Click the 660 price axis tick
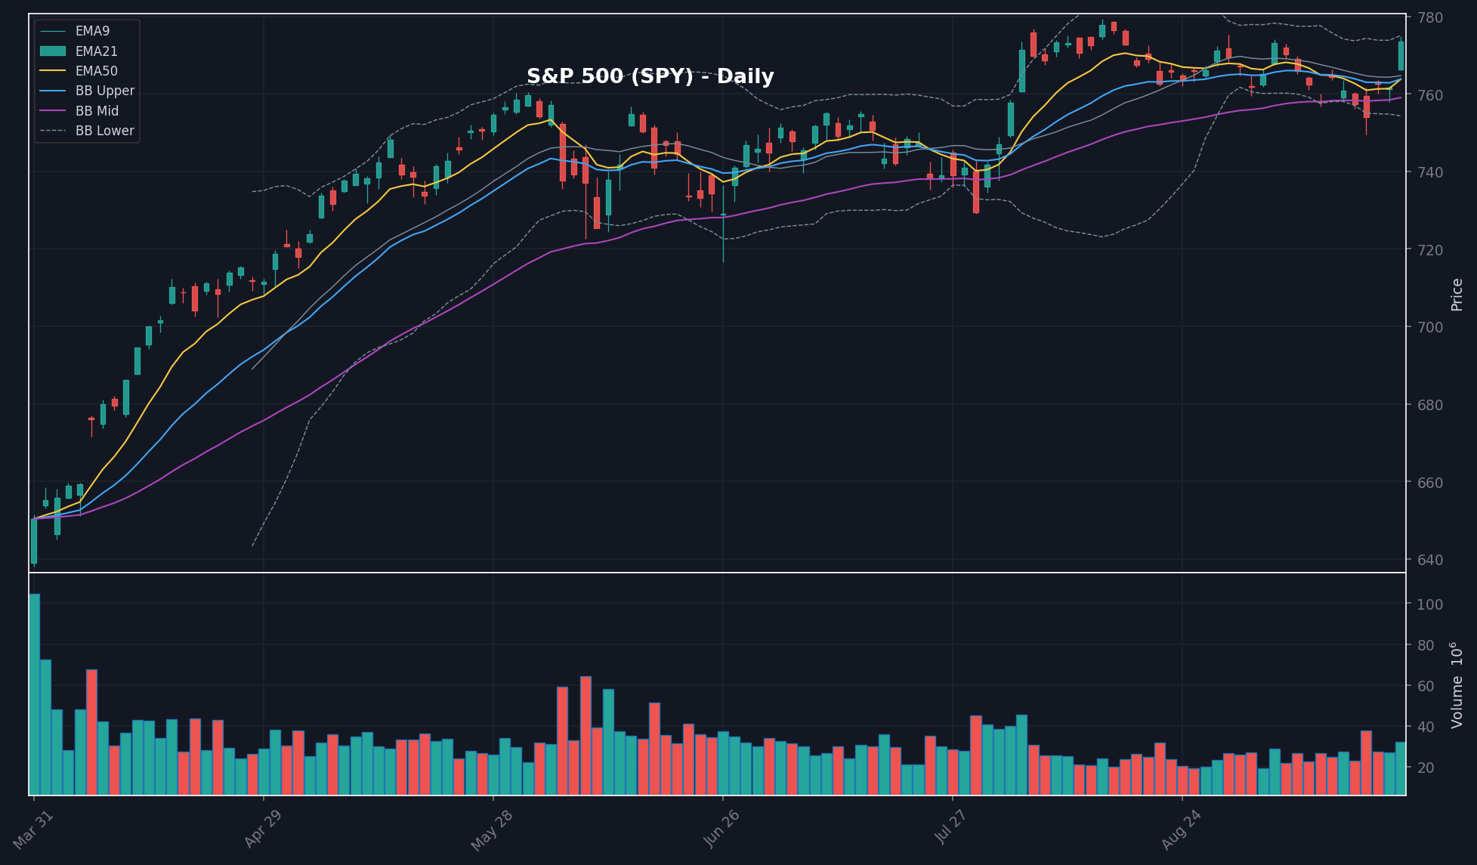 [x=1430, y=483]
